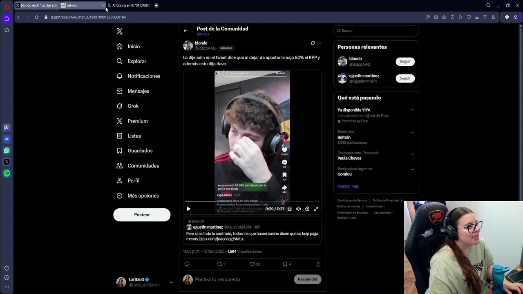The width and height of the screenshot is (523, 294).
Task: Open Opera downloads icon in toolbar
Action: click(x=477, y=17)
